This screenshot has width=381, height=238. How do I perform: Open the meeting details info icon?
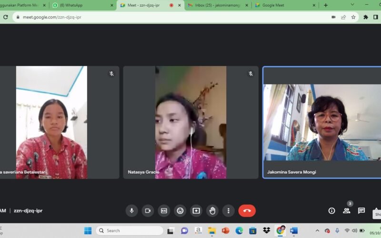pyautogui.click(x=331, y=210)
